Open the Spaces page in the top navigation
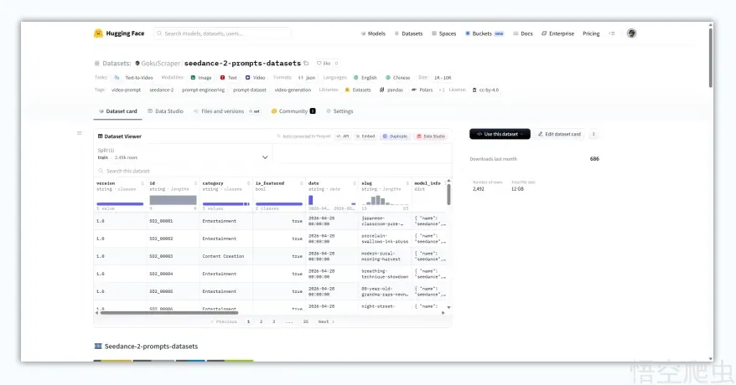 tap(443, 33)
